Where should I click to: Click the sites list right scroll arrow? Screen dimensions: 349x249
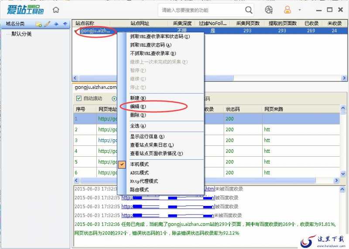[x=344, y=78]
